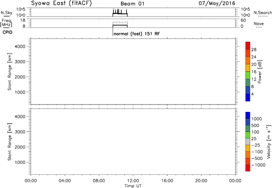Select red Velocity swatch below -1000
272x188 pixels.
pos(248,168)
